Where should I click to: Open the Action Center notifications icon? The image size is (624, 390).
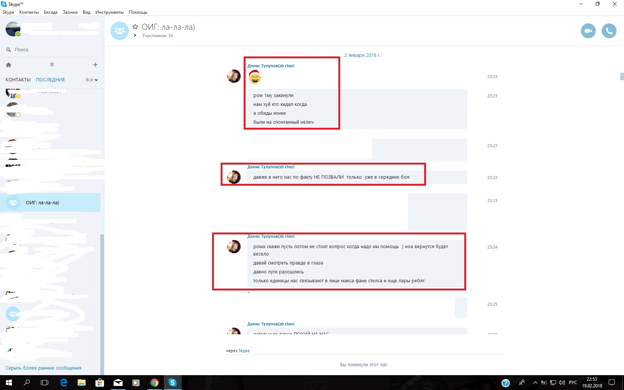612,383
